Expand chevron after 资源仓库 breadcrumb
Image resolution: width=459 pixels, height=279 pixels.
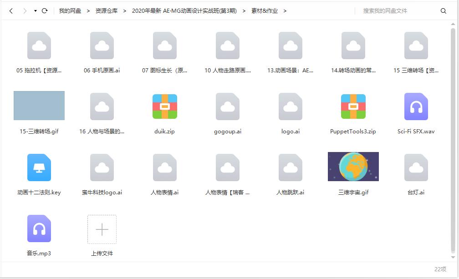click(125, 11)
